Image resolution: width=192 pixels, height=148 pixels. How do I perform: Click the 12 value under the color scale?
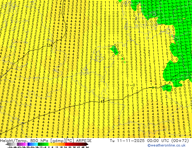coord(57,147)
